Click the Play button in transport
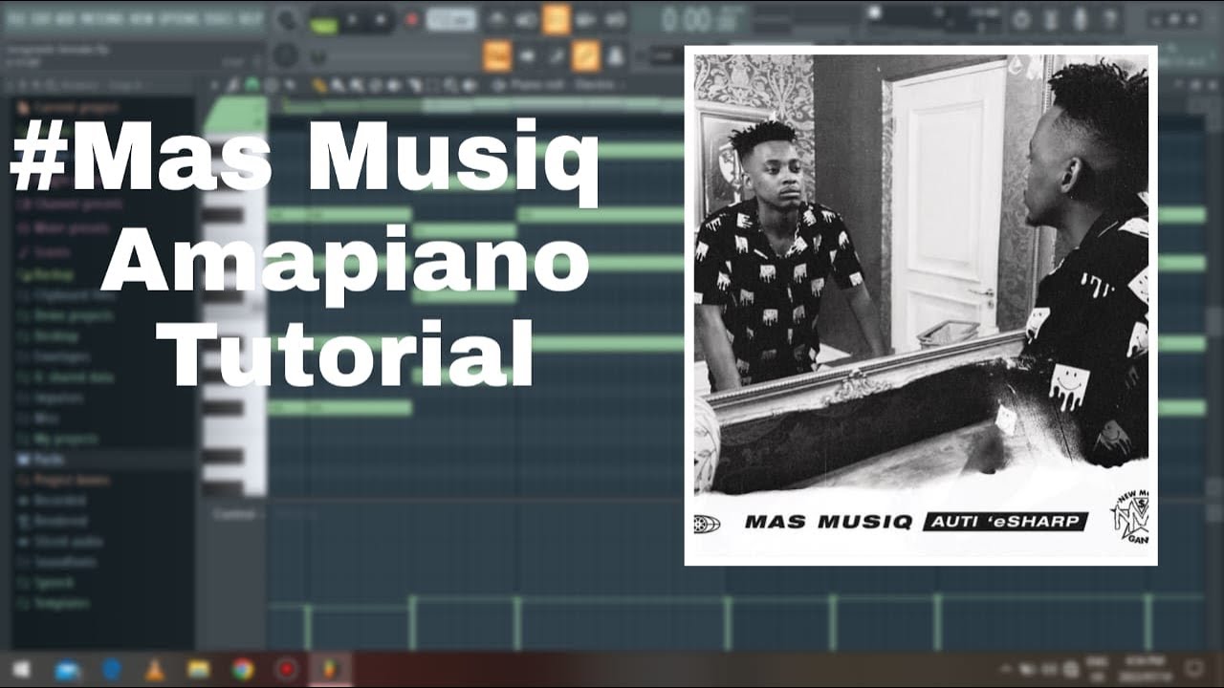 (x=353, y=20)
